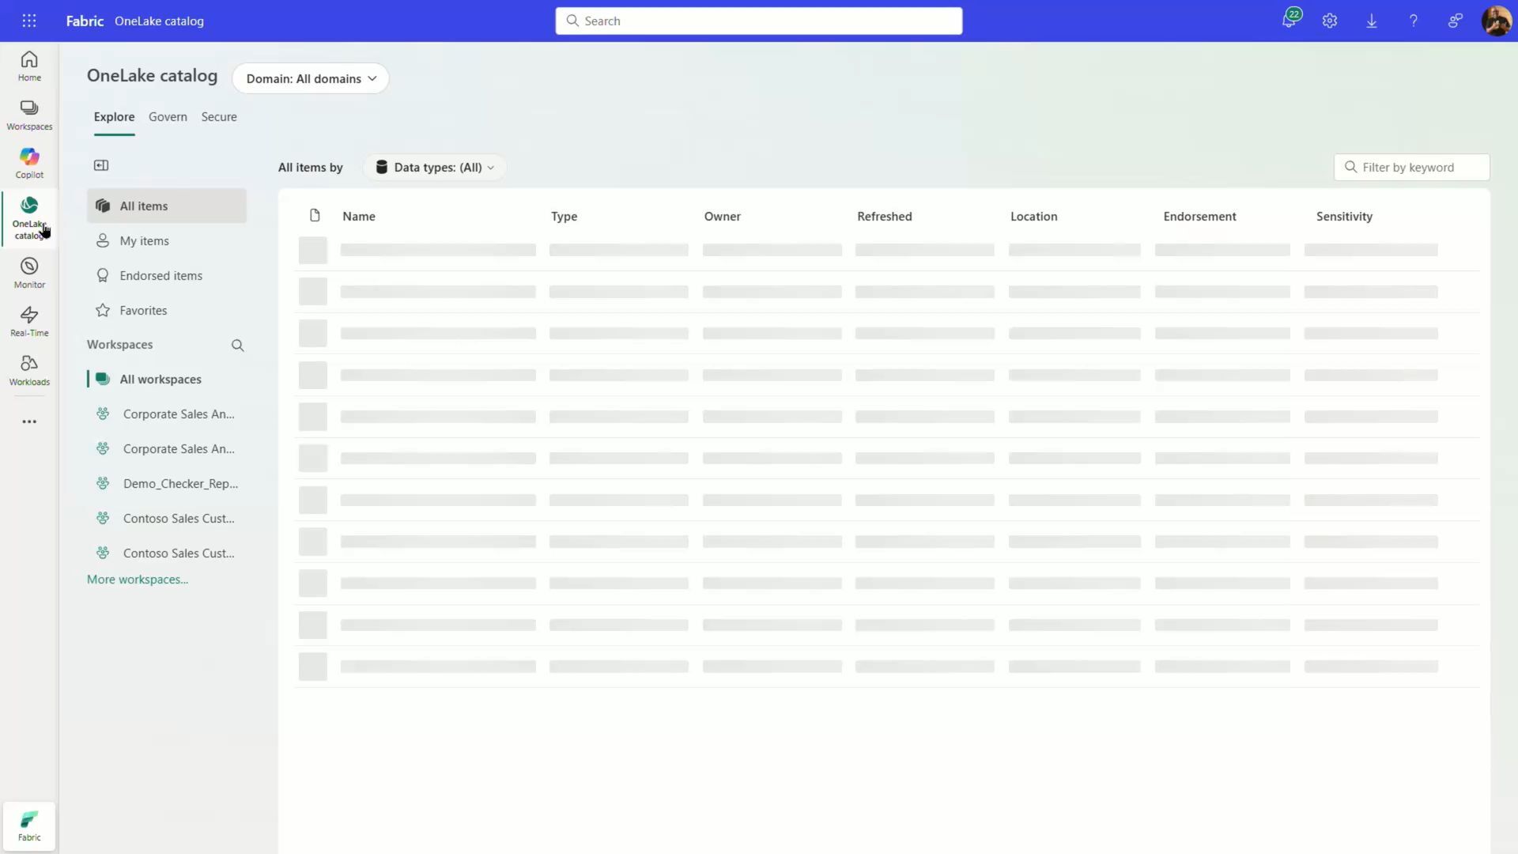
Task: Open the Workloads icon in sidebar
Action: 29,370
